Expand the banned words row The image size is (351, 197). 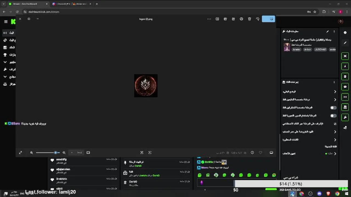tap(309, 140)
